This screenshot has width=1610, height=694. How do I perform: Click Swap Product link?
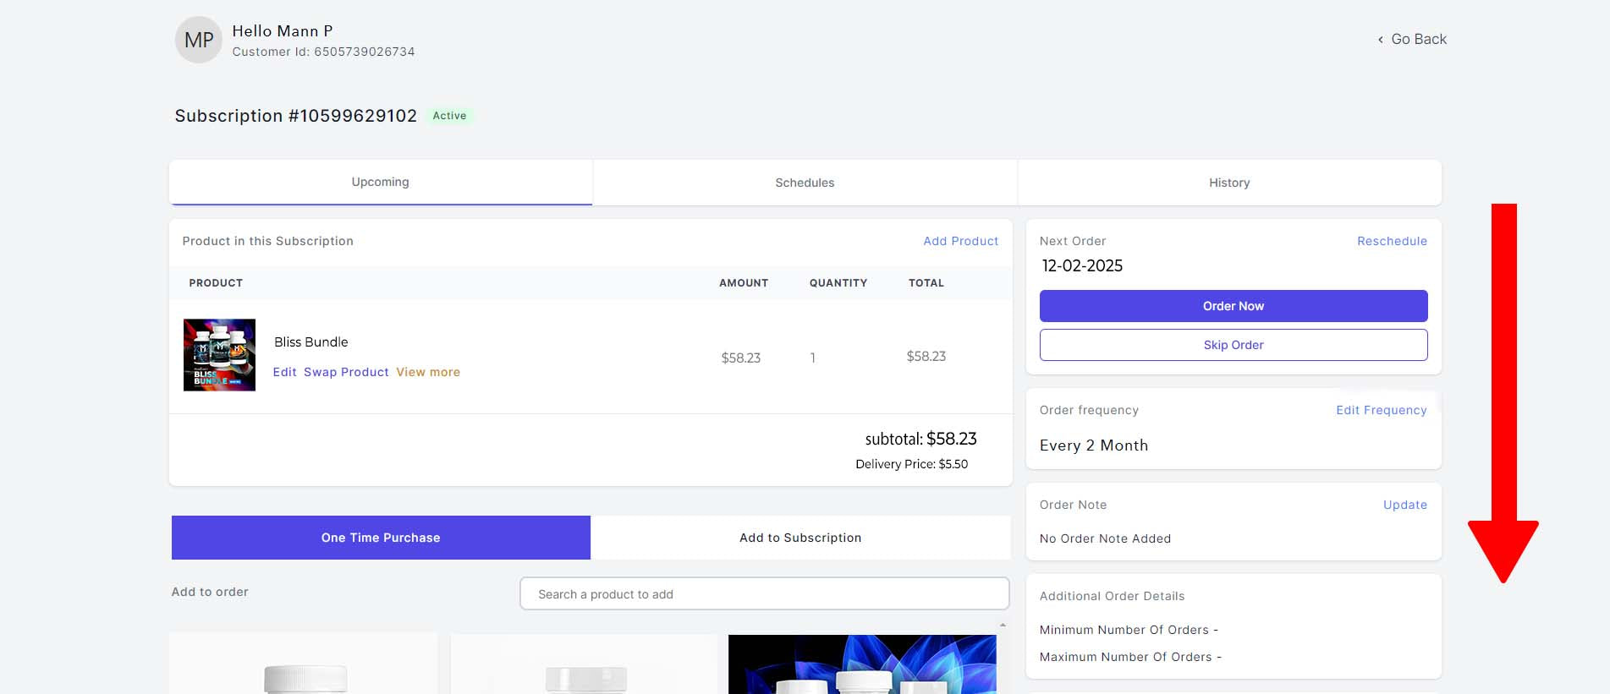[x=346, y=372]
